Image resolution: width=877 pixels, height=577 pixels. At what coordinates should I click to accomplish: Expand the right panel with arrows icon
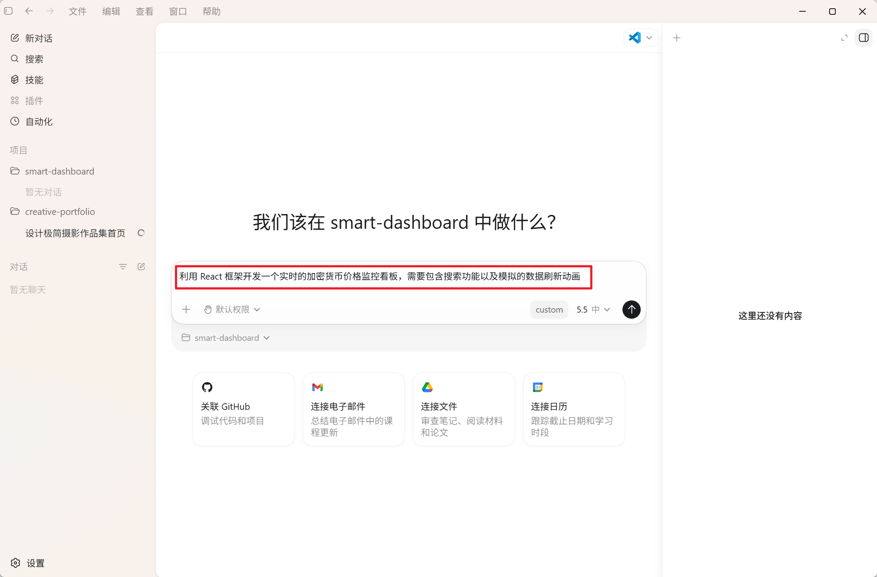coord(844,38)
